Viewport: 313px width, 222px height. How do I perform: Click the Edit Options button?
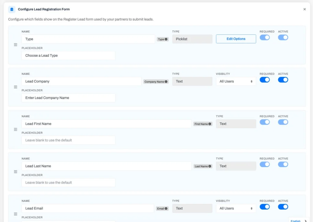point(236,39)
